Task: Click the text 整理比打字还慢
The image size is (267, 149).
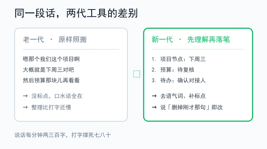Action: (x=51, y=107)
